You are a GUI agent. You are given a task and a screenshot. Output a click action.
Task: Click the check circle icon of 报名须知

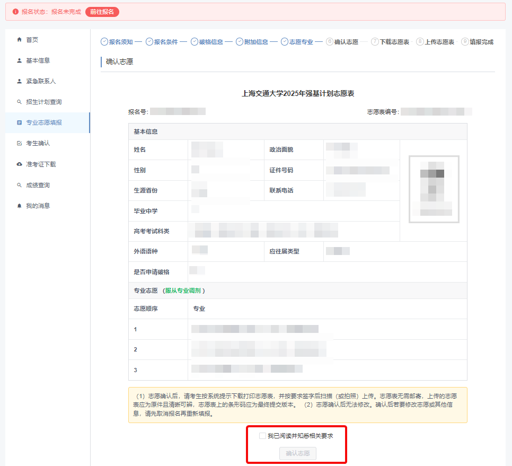tap(104, 42)
